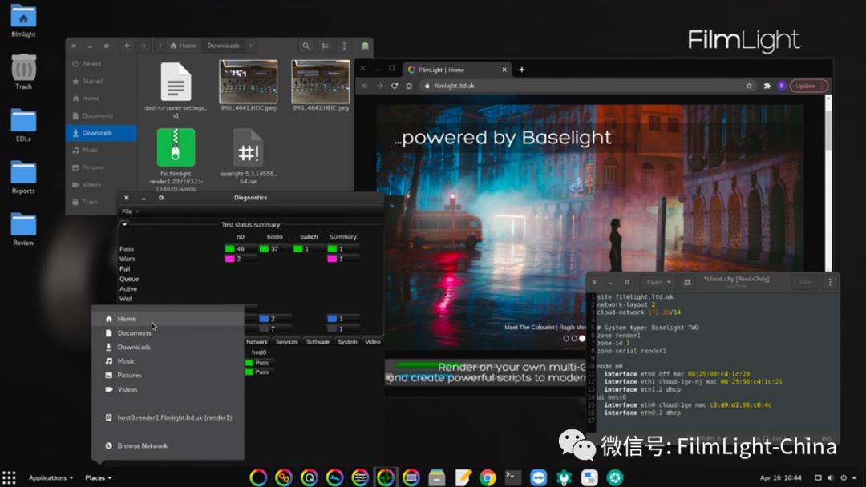Choose Home in the Places menu
Screen dimensions: 866x487
coord(168,319)
